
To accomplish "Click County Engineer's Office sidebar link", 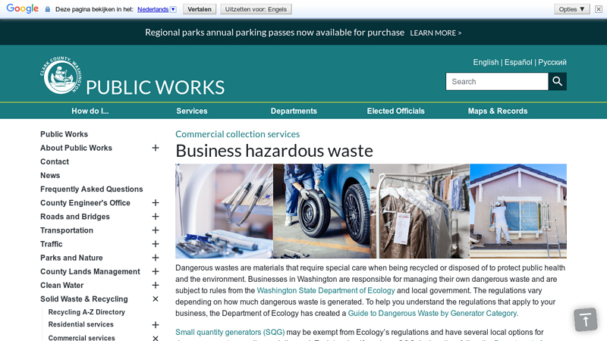I will tap(85, 202).
